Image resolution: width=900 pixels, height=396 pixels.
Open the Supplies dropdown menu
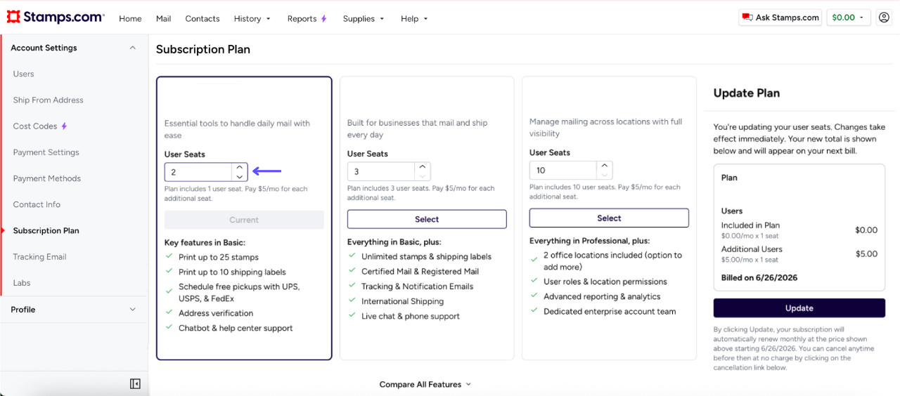click(x=364, y=19)
